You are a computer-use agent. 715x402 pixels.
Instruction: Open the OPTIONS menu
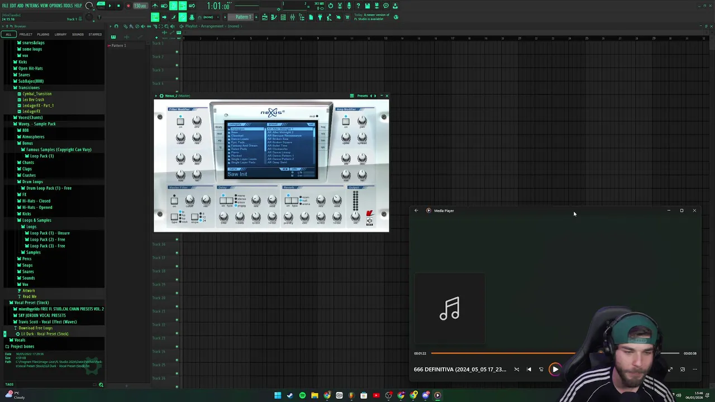[x=55, y=6]
